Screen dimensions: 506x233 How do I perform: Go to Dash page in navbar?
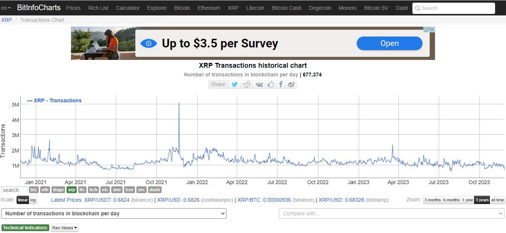point(402,8)
